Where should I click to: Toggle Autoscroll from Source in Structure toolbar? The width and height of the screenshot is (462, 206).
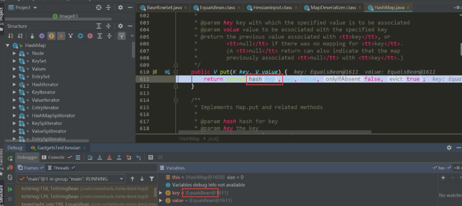pyautogui.click(x=121, y=36)
